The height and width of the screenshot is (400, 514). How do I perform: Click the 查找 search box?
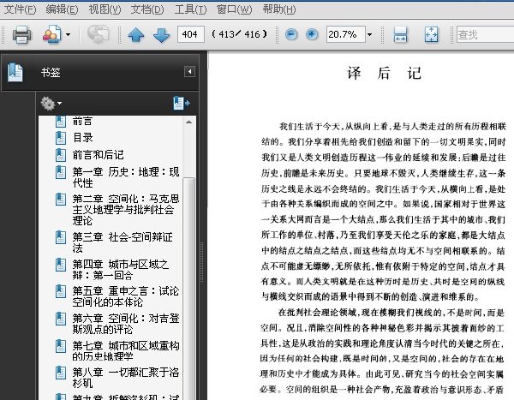tap(485, 34)
